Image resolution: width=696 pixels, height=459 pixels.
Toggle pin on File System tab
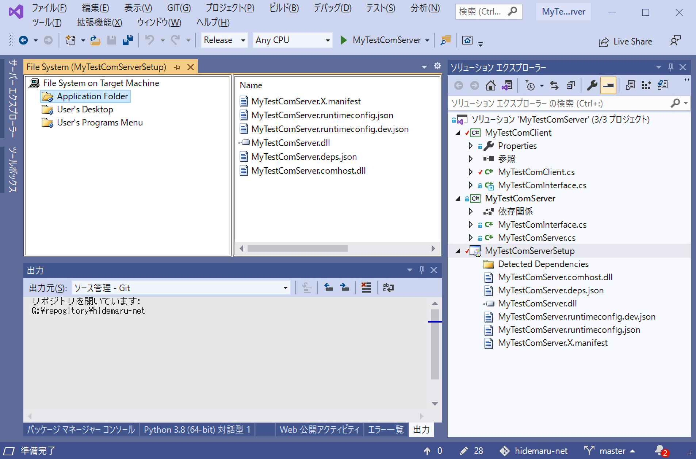(x=177, y=67)
